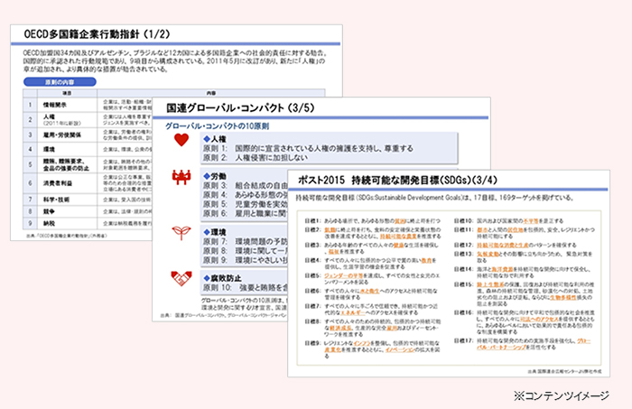
Task: Click the 原則 7 環境問題 line
Action: (x=245, y=241)
